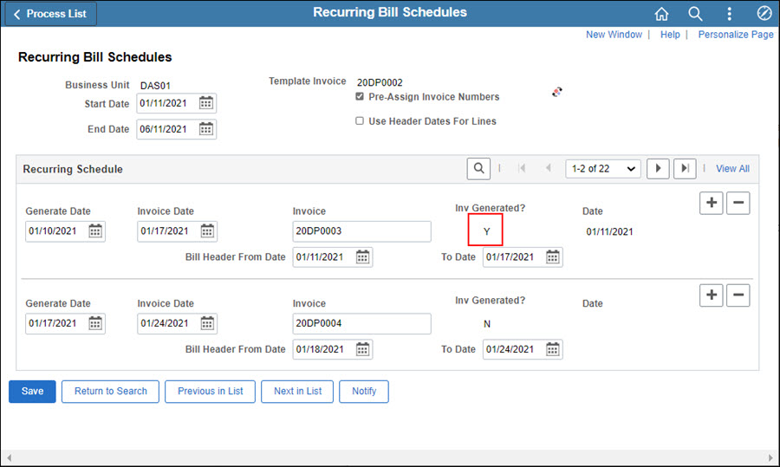Click the NavBar compass icon

click(764, 14)
